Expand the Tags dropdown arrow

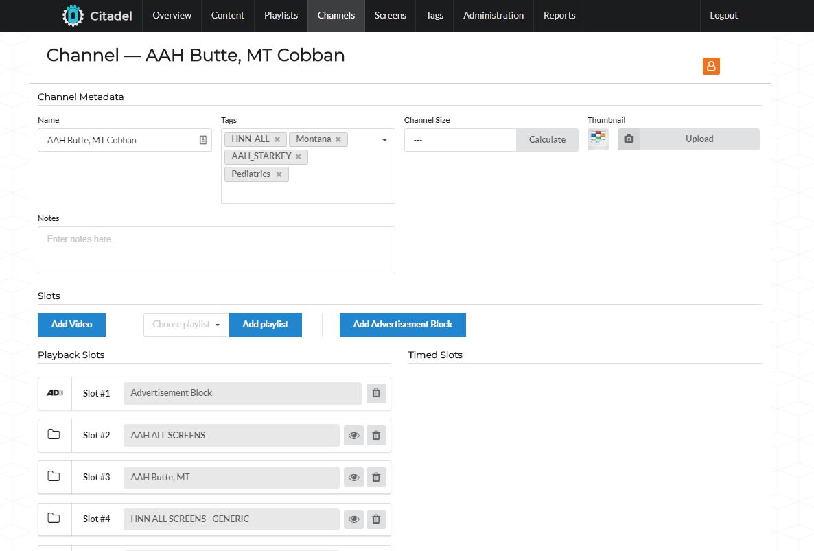(384, 140)
